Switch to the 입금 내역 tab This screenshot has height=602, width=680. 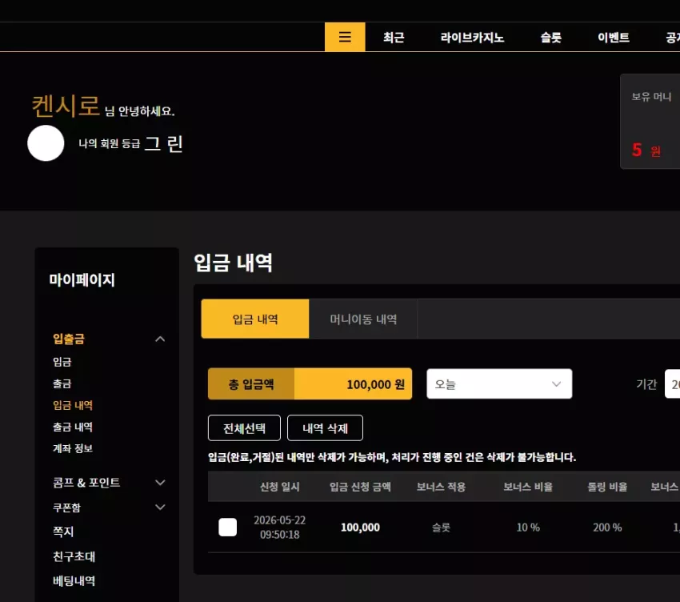255,319
